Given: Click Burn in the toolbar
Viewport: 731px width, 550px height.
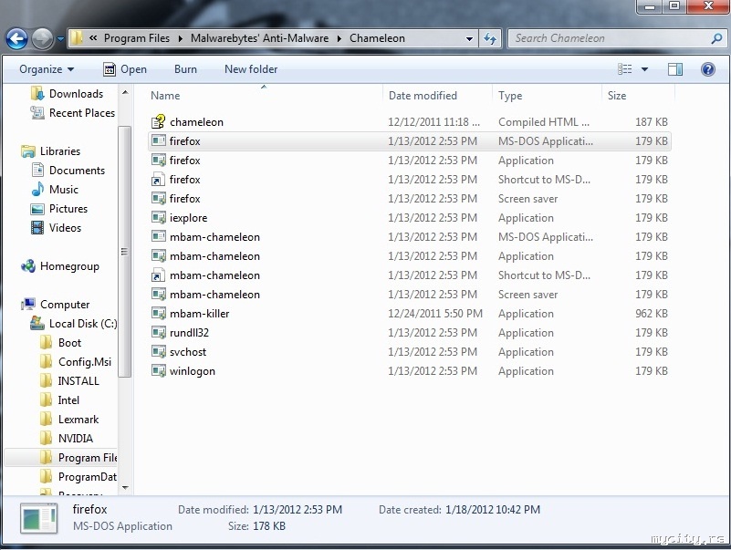Looking at the screenshot, I should coord(185,69).
